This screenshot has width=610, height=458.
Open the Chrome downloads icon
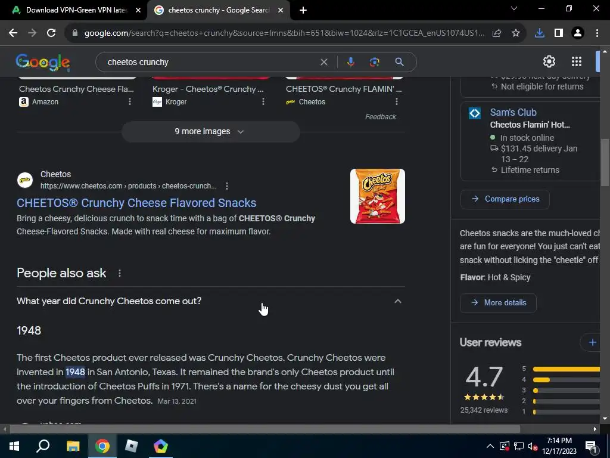tap(540, 33)
